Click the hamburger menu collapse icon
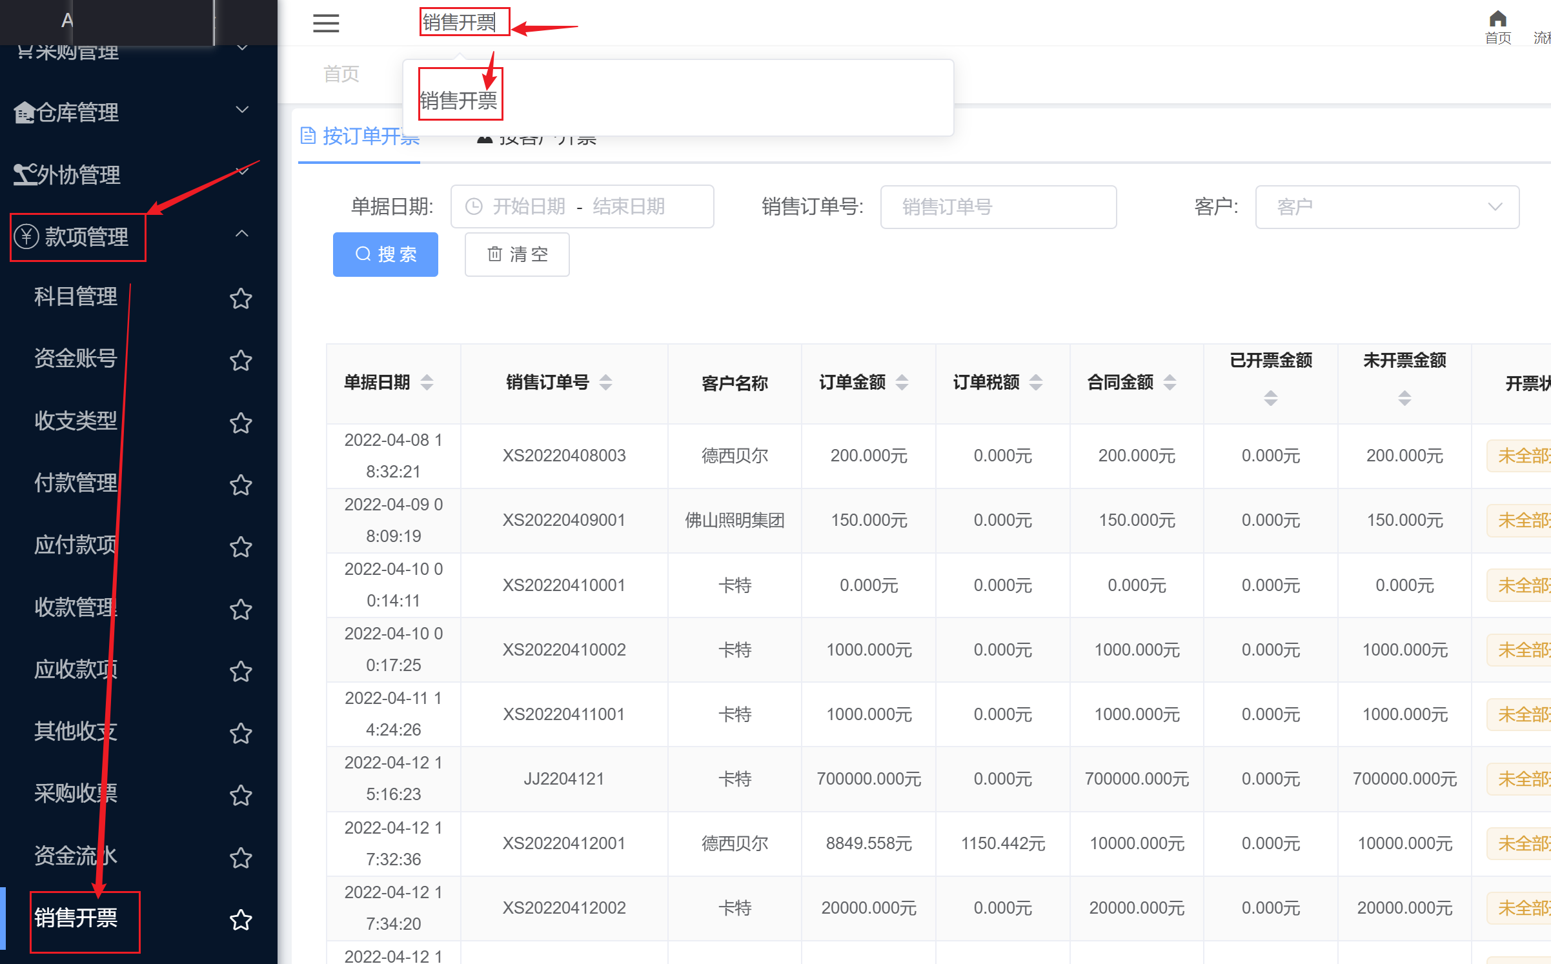Viewport: 1551px width, 964px height. coord(326,23)
